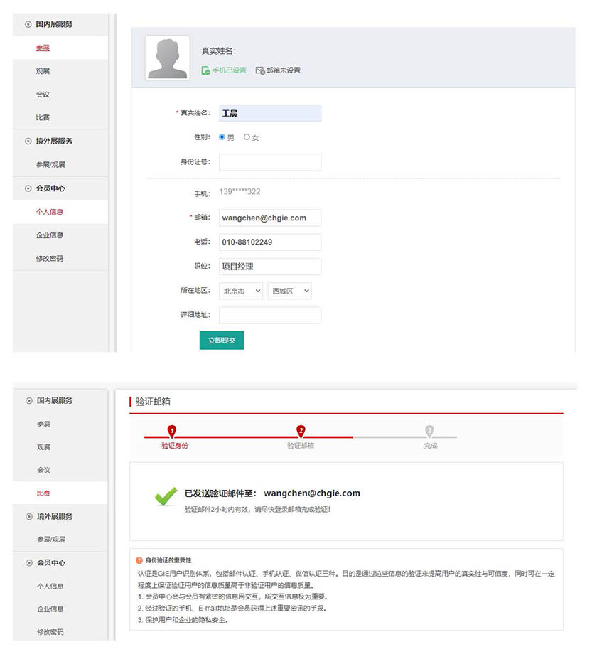Click the orange 身份验证的重要性 info icon
This screenshot has height=669, width=597.
coord(139,560)
